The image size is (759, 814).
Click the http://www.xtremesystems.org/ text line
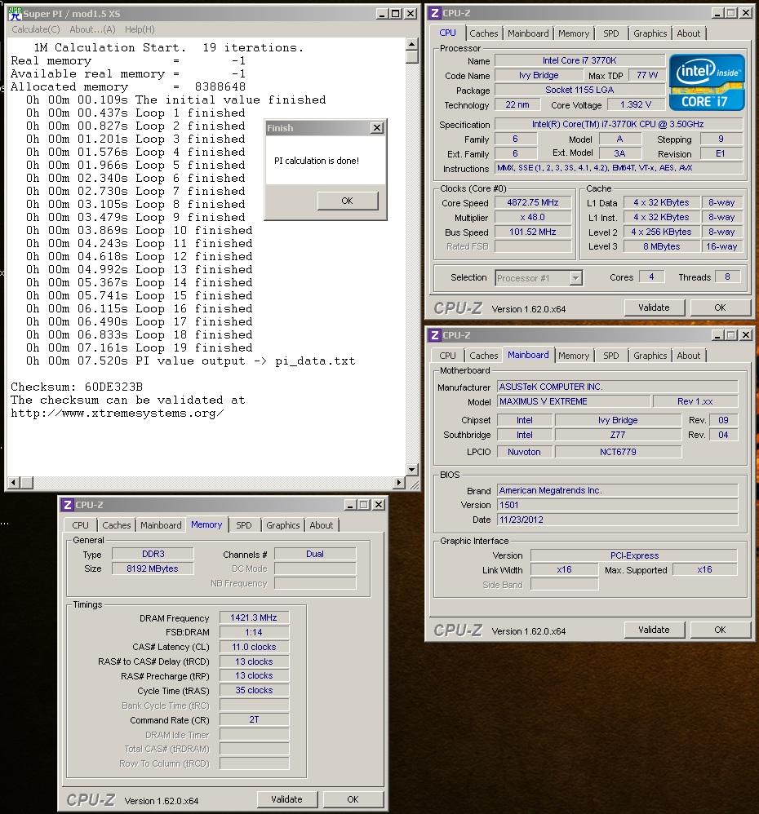click(x=118, y=414)
